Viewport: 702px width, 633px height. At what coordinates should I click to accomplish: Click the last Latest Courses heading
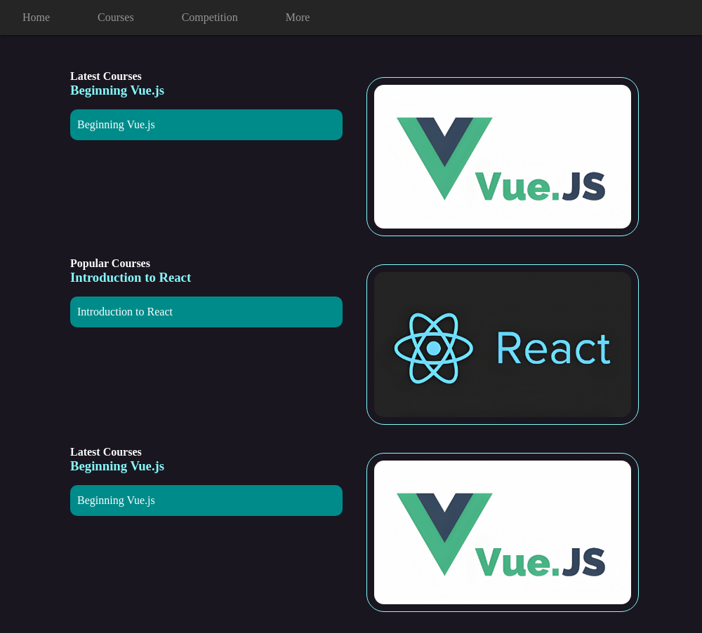(106, 452)
